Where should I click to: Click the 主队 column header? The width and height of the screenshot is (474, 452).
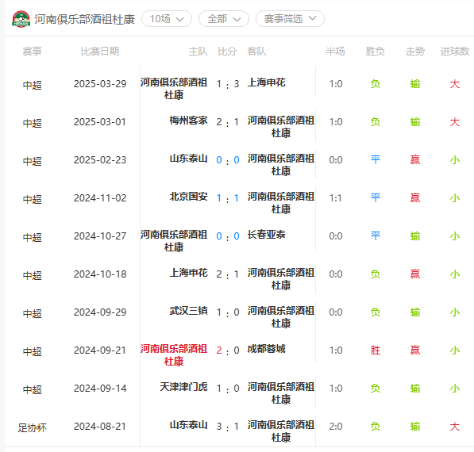(198, 52)
